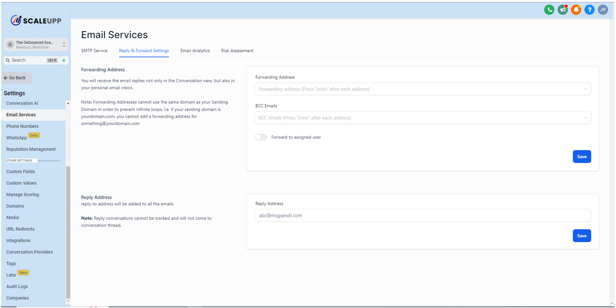Open URL Redirects settings
Screen dimensions: 616x308
tap(20, 229)
